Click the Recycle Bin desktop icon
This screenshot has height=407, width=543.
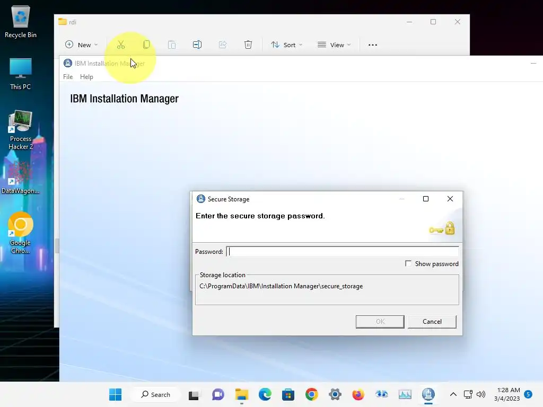(21, 22)
